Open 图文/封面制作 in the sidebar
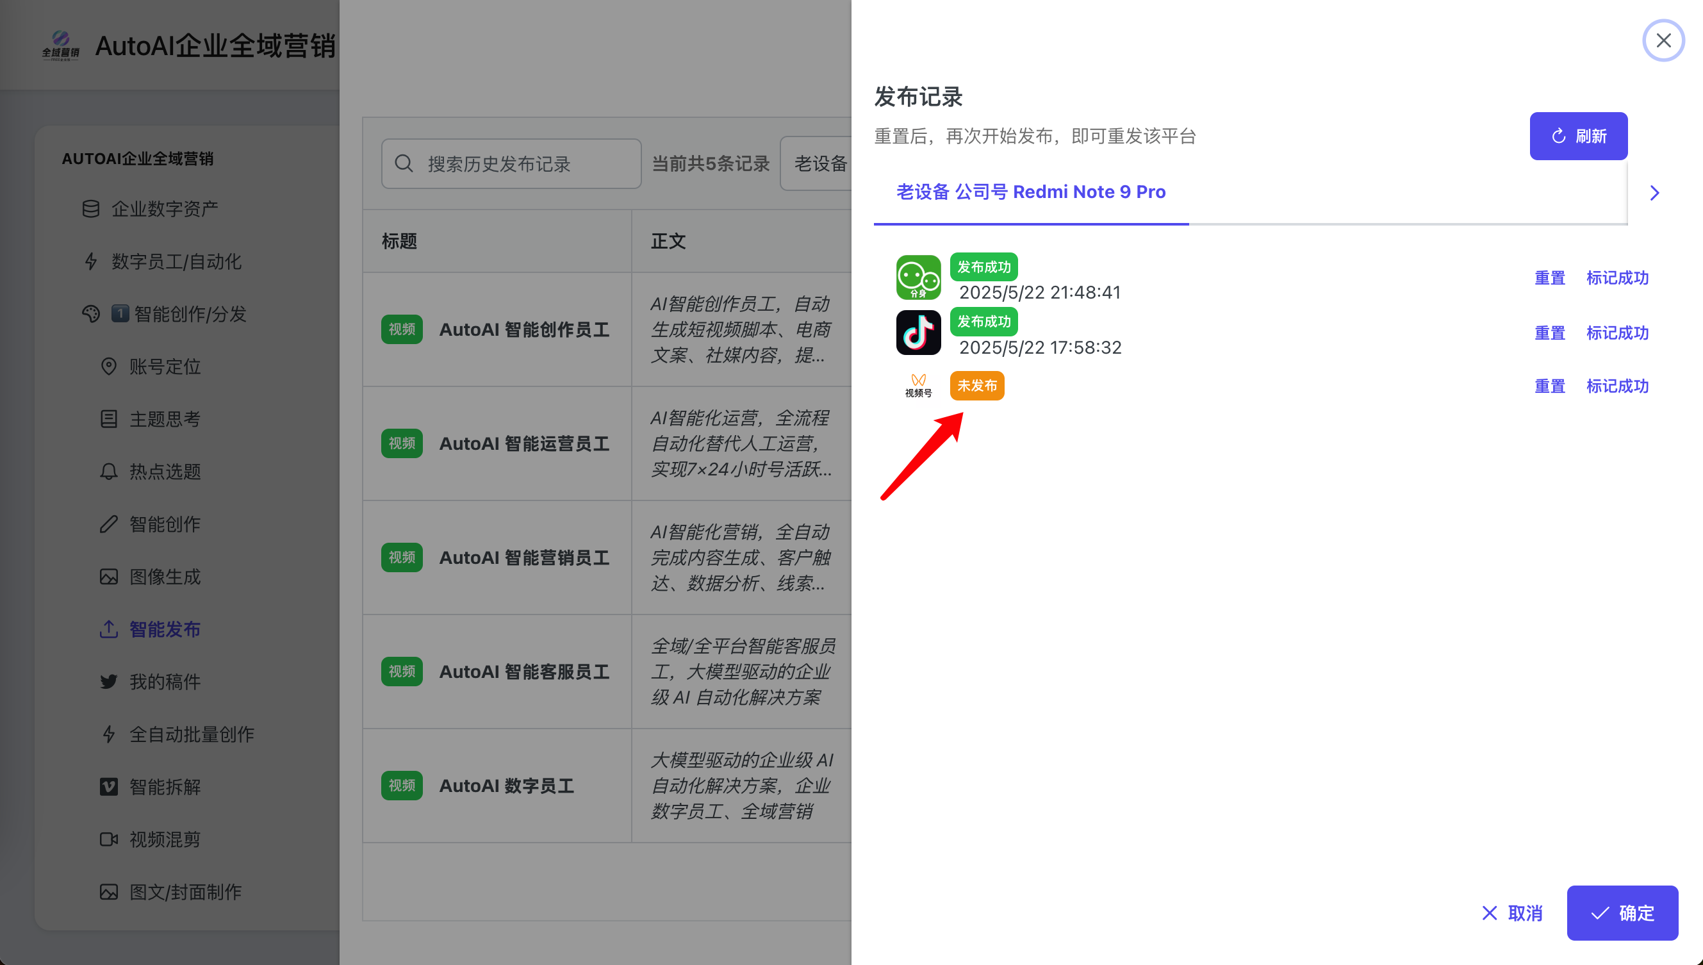1703x965 pixels. click(186, 892)
